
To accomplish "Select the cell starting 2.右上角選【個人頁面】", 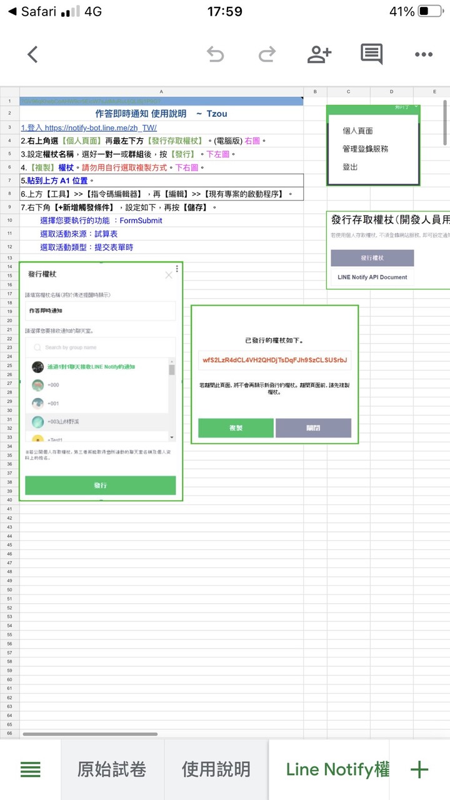I will [161, 141].
